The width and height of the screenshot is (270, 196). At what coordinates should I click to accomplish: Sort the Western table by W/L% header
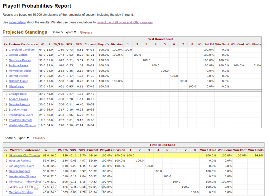click(x=63, y=150)
